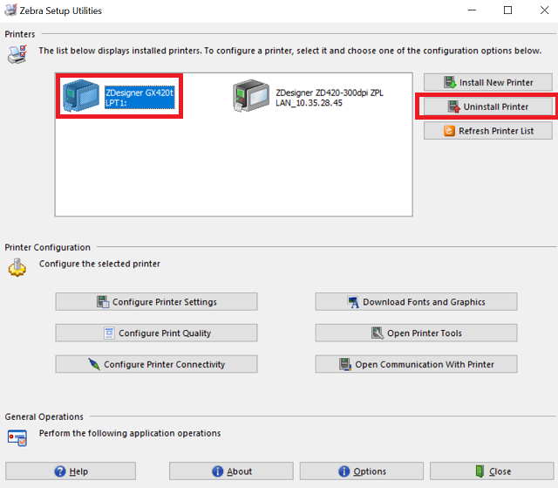558x488 pixels.
Task: Click the Close button at bottom
Action: pos(492,471)
